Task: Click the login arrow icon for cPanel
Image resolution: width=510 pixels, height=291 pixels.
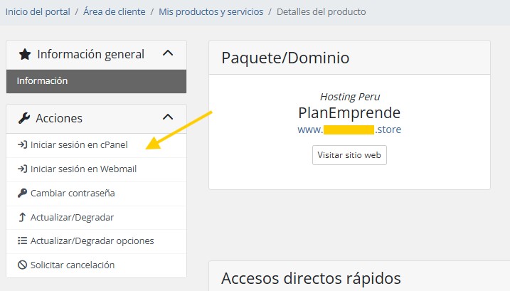Action: tap(22, 144)
